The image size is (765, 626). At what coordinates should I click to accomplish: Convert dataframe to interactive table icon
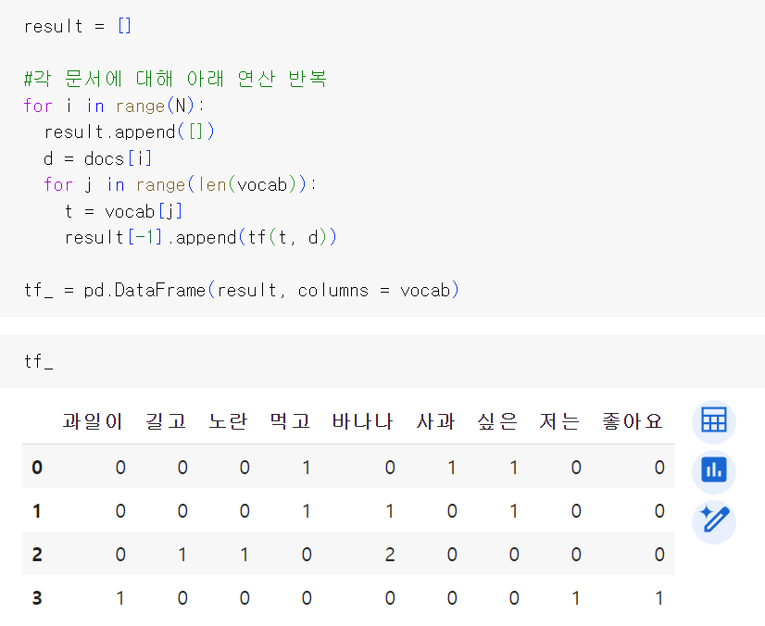pos(714,420)
